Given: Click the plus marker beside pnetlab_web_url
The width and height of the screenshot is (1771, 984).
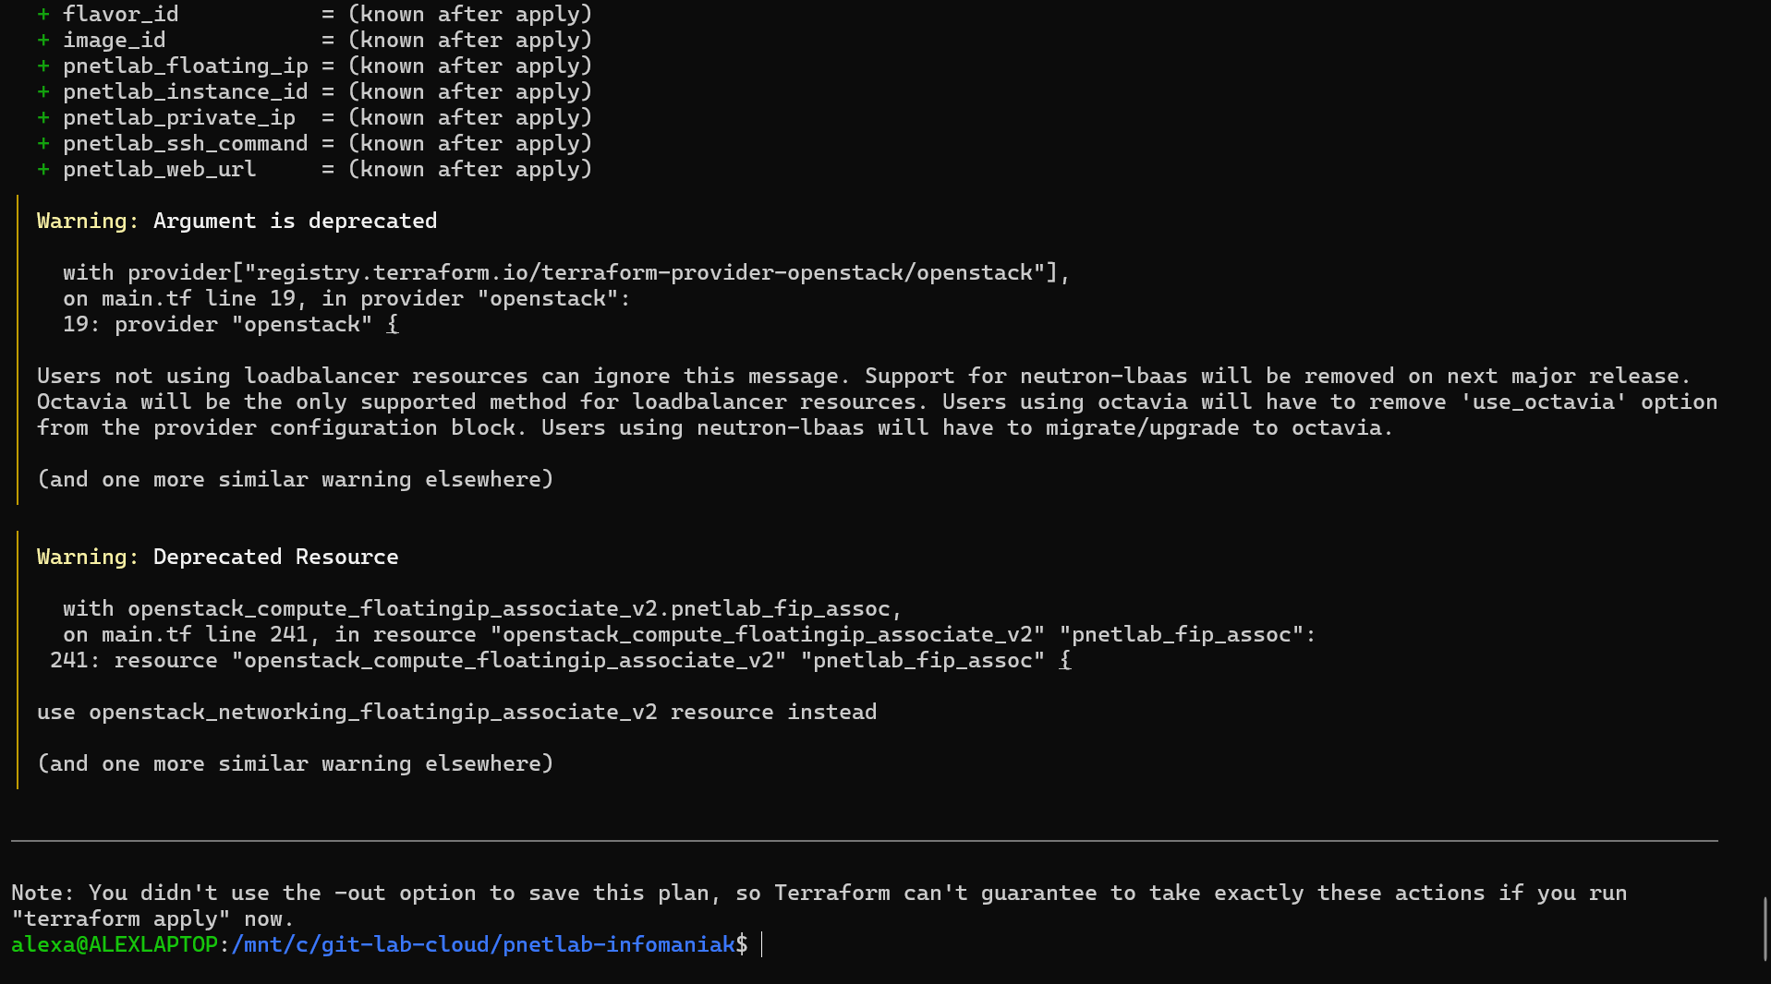Looking at the screenshot, I should [x=43, y=170].
